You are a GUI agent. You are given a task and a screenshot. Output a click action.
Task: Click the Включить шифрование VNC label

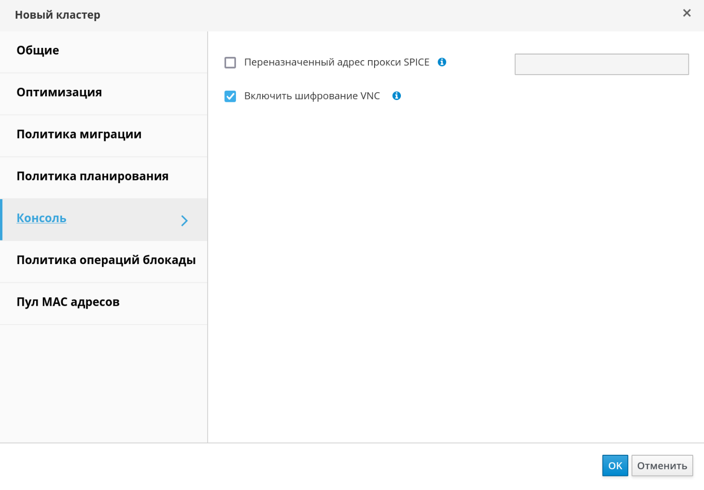(312, 96)
